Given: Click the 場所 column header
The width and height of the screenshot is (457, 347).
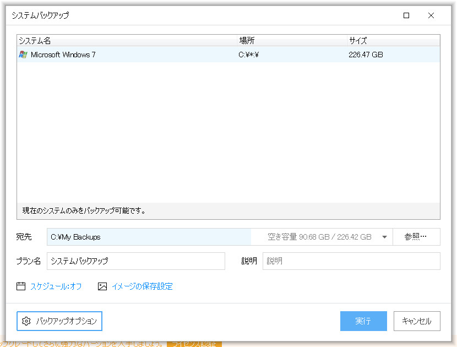Looking at the screenshot, I should [x=292, y=41].
